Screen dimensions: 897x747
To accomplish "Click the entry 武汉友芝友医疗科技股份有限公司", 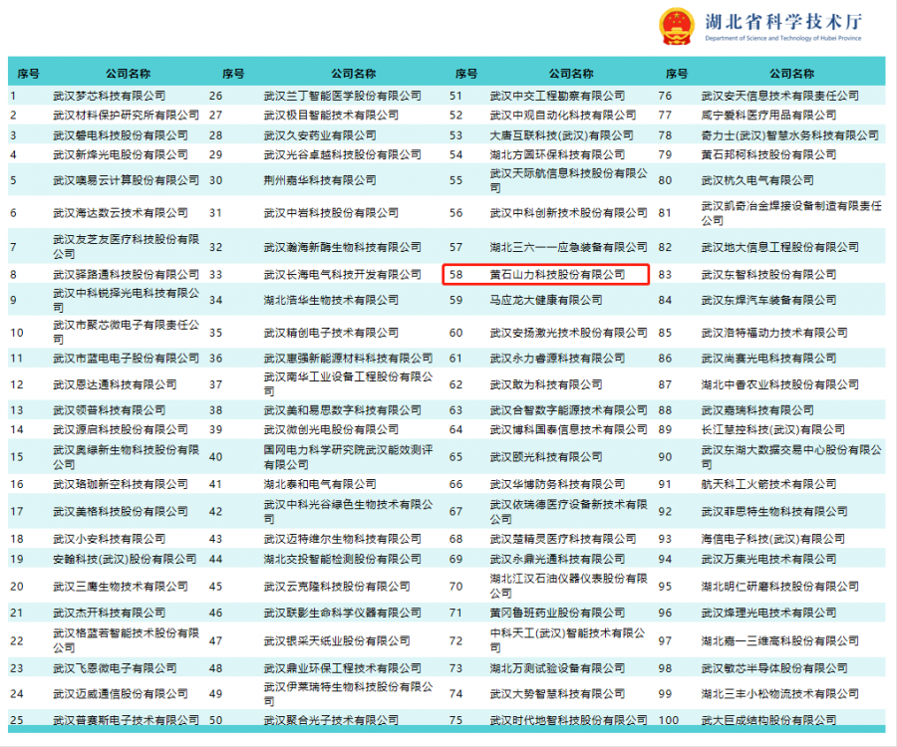I will (126, 246).
